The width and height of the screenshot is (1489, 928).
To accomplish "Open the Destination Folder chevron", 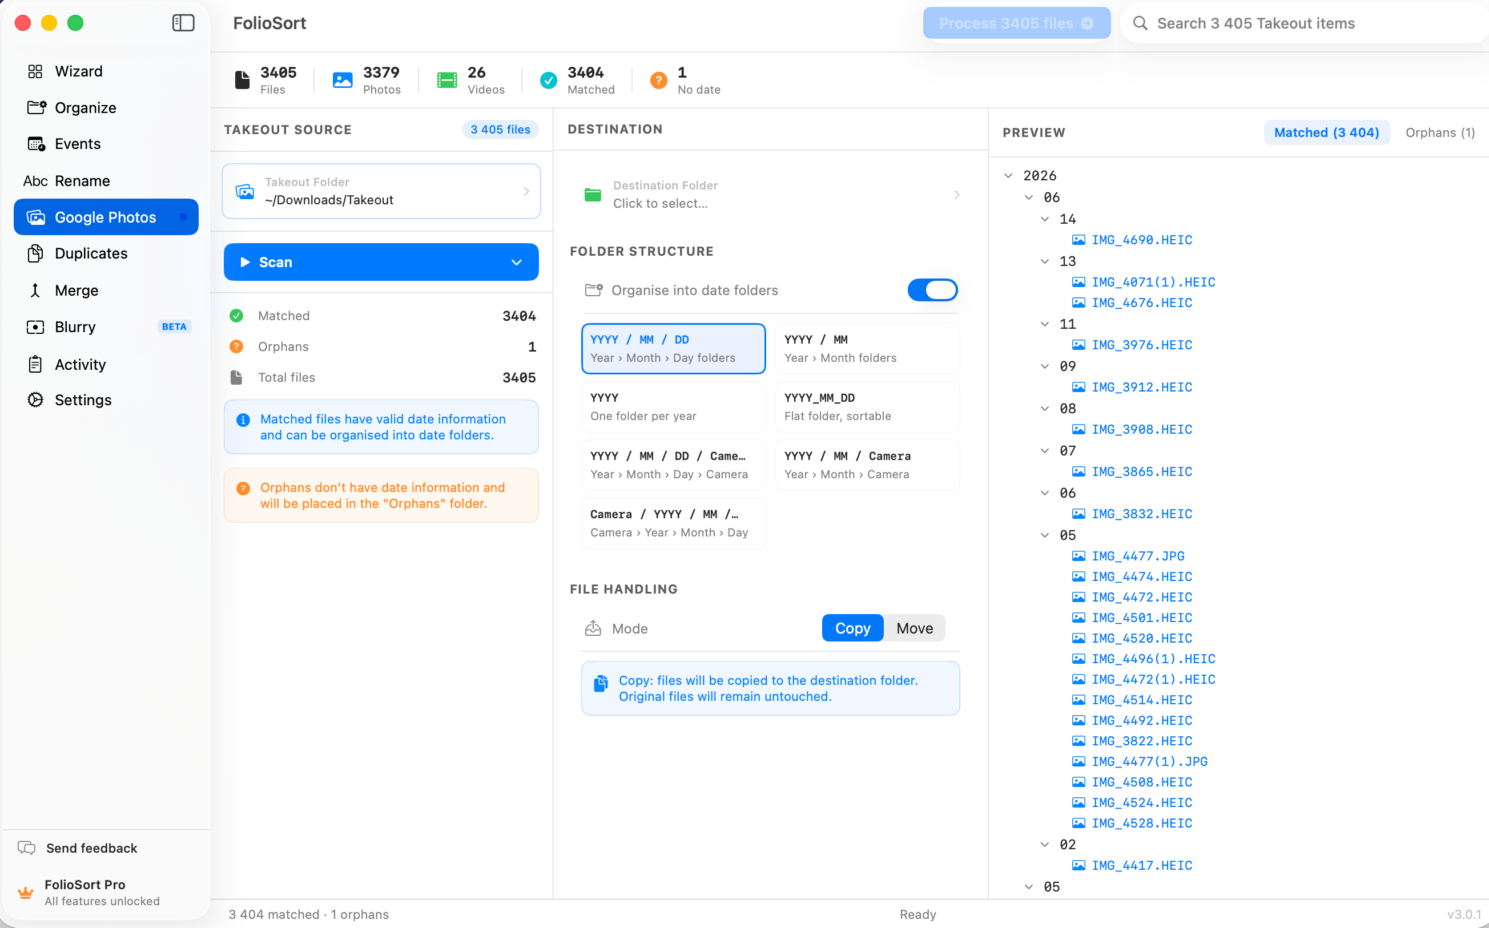I will 957,195.
